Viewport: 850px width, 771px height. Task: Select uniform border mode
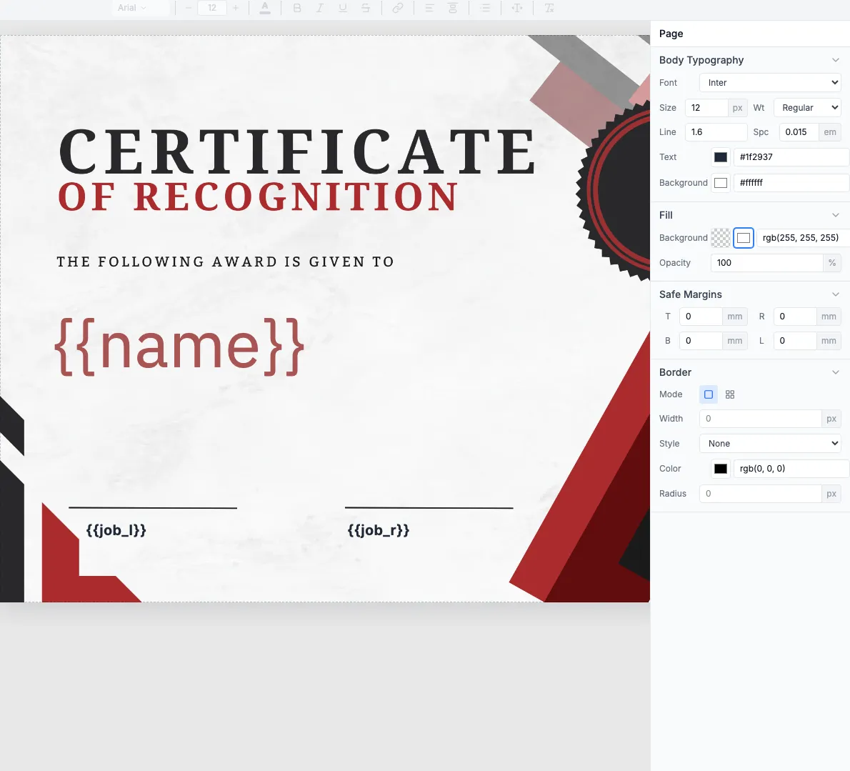pos(708,394)
